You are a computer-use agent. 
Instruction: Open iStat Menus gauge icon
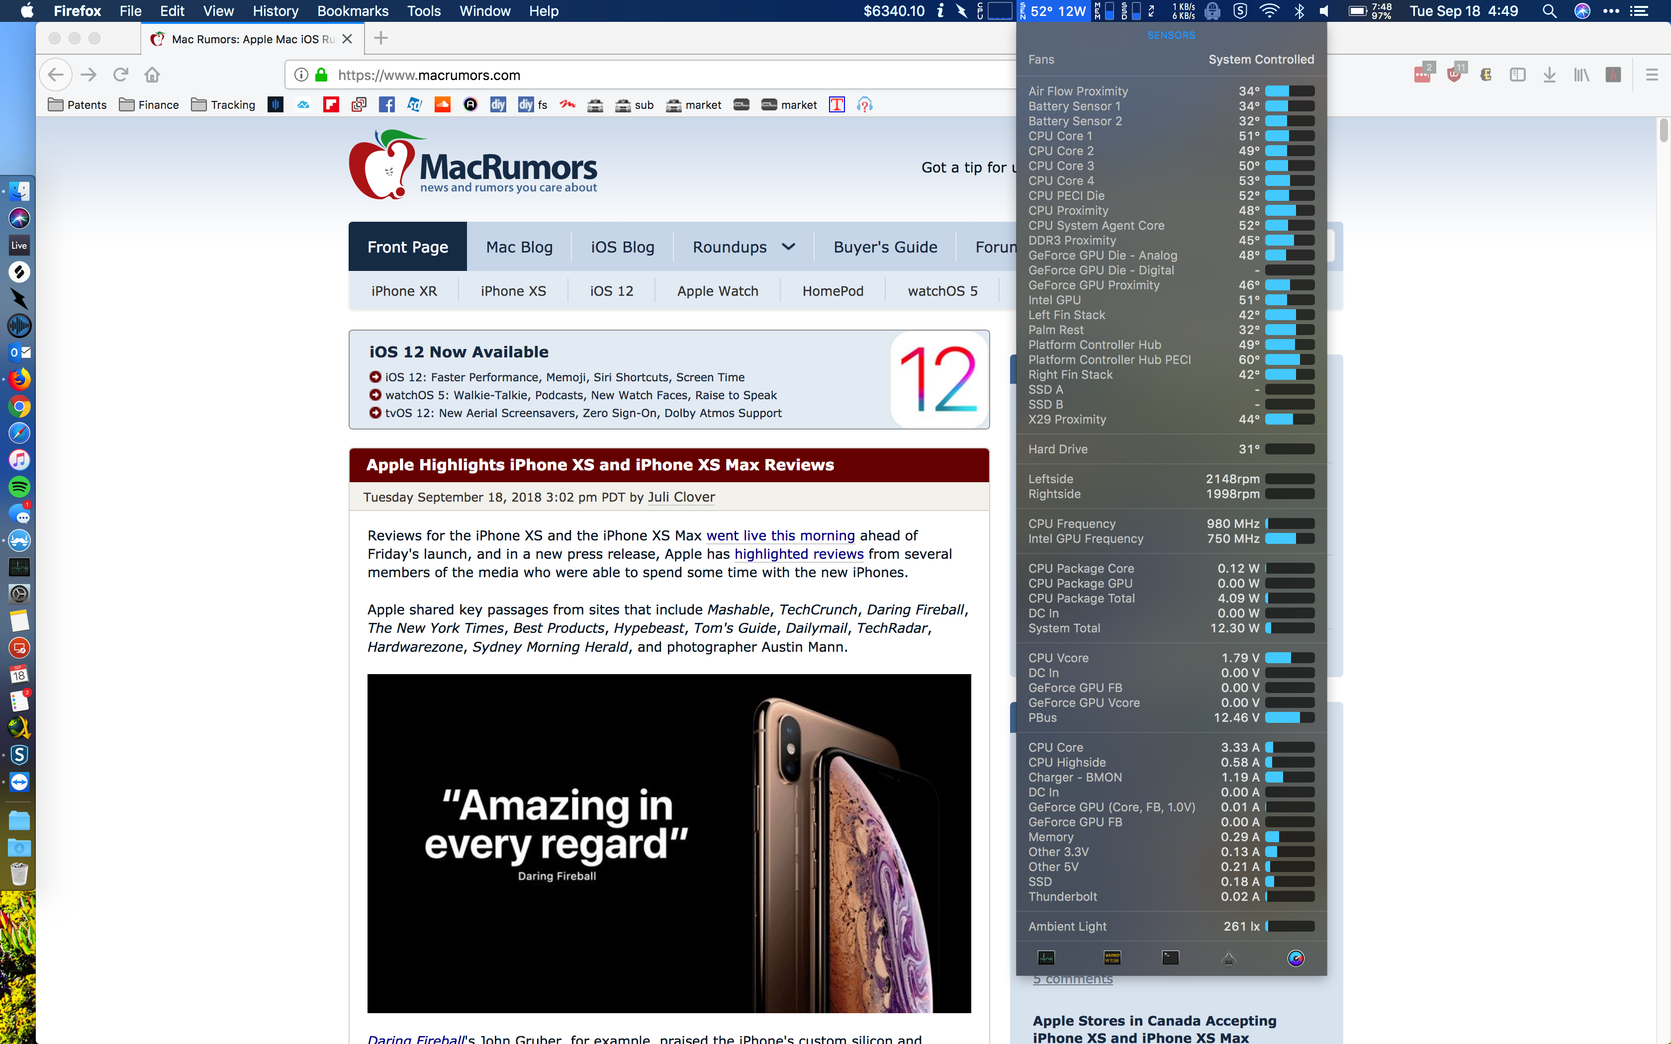pos(1296,957)
